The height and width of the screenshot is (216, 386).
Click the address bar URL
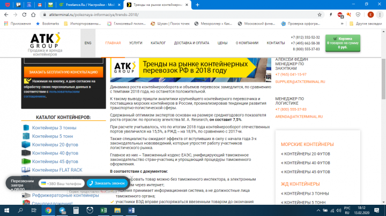(x=93, y=15)
